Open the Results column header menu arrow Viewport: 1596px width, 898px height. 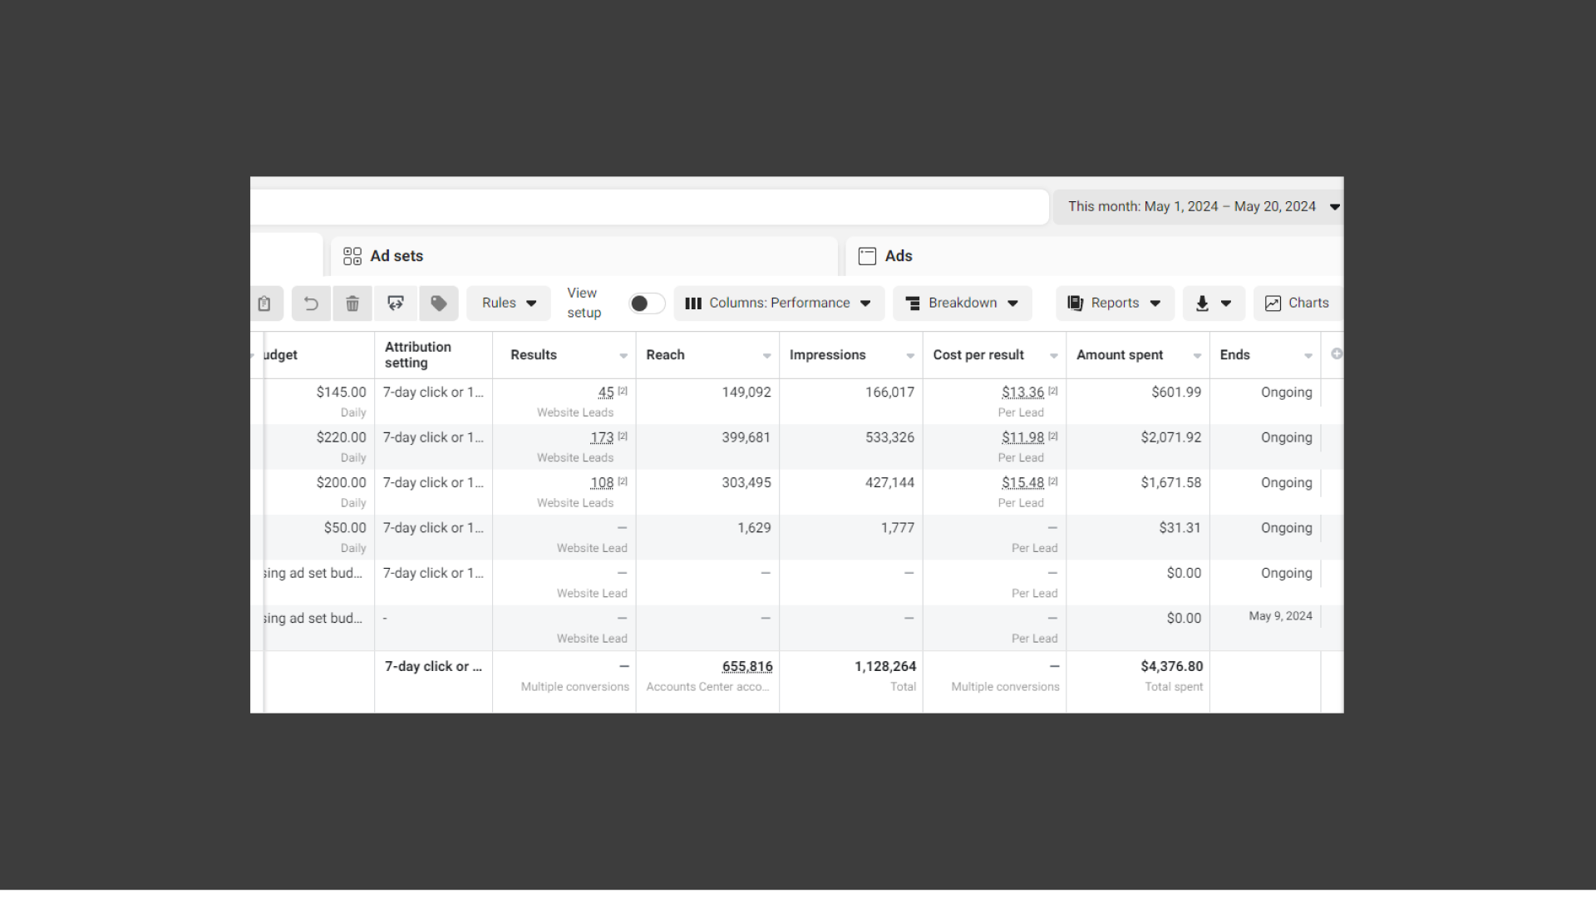point(623,356)
